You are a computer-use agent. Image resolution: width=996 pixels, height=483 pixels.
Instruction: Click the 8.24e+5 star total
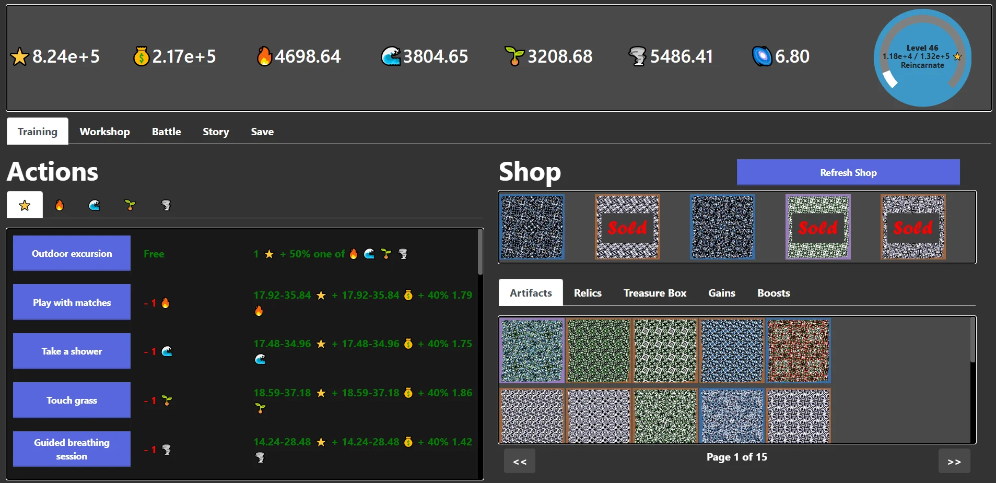pyautogui.click(x=66, y=56)
